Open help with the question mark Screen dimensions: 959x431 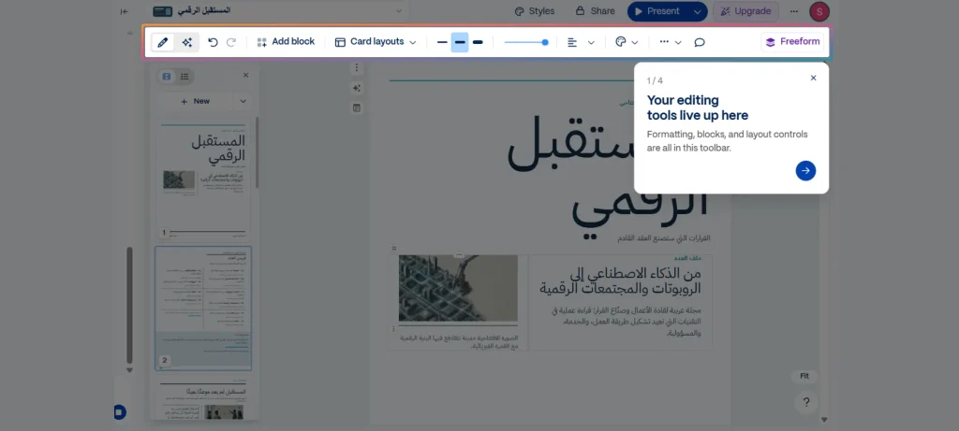tap(806, 402)
